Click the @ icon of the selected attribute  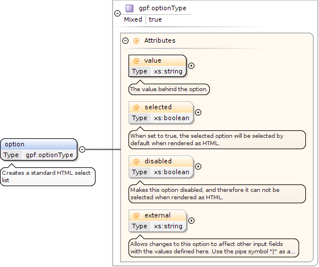pos(136,108)
